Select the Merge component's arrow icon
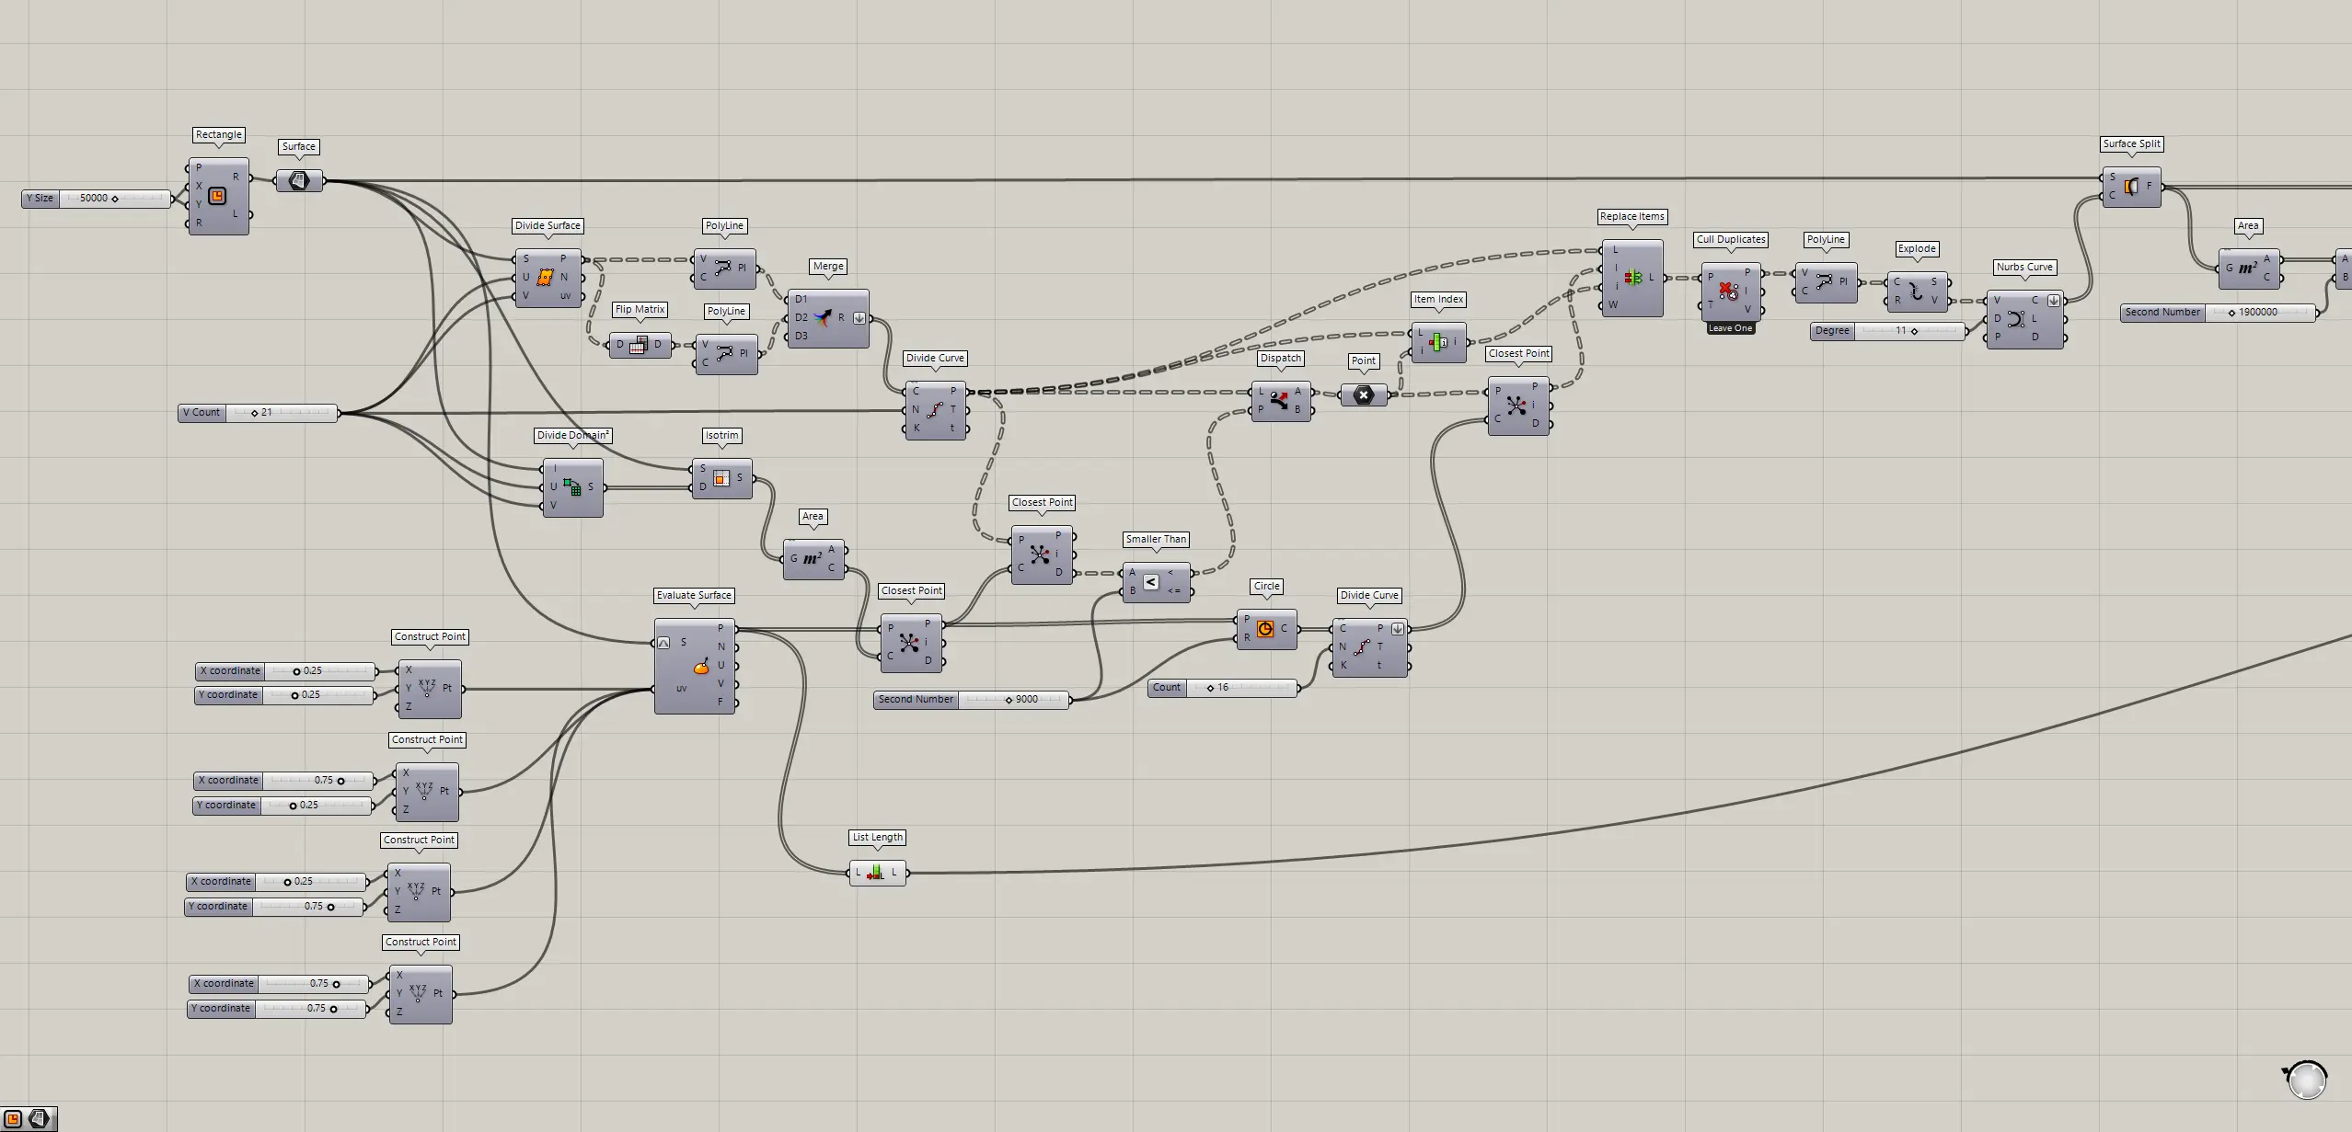The height and width of the screenshot is (1132, 2352). tap(822, 318)
